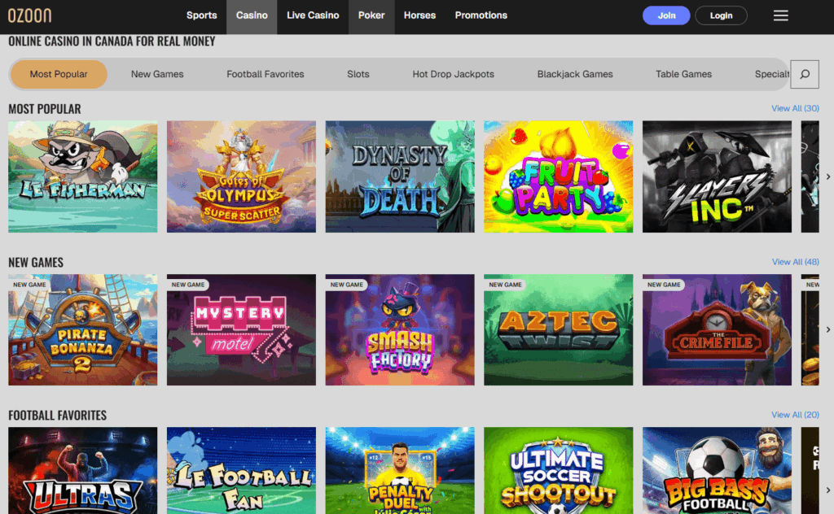View all 48 New Games
Image resolution: width=834 pixels, height=514 pixels.
[x=795, y=262]
